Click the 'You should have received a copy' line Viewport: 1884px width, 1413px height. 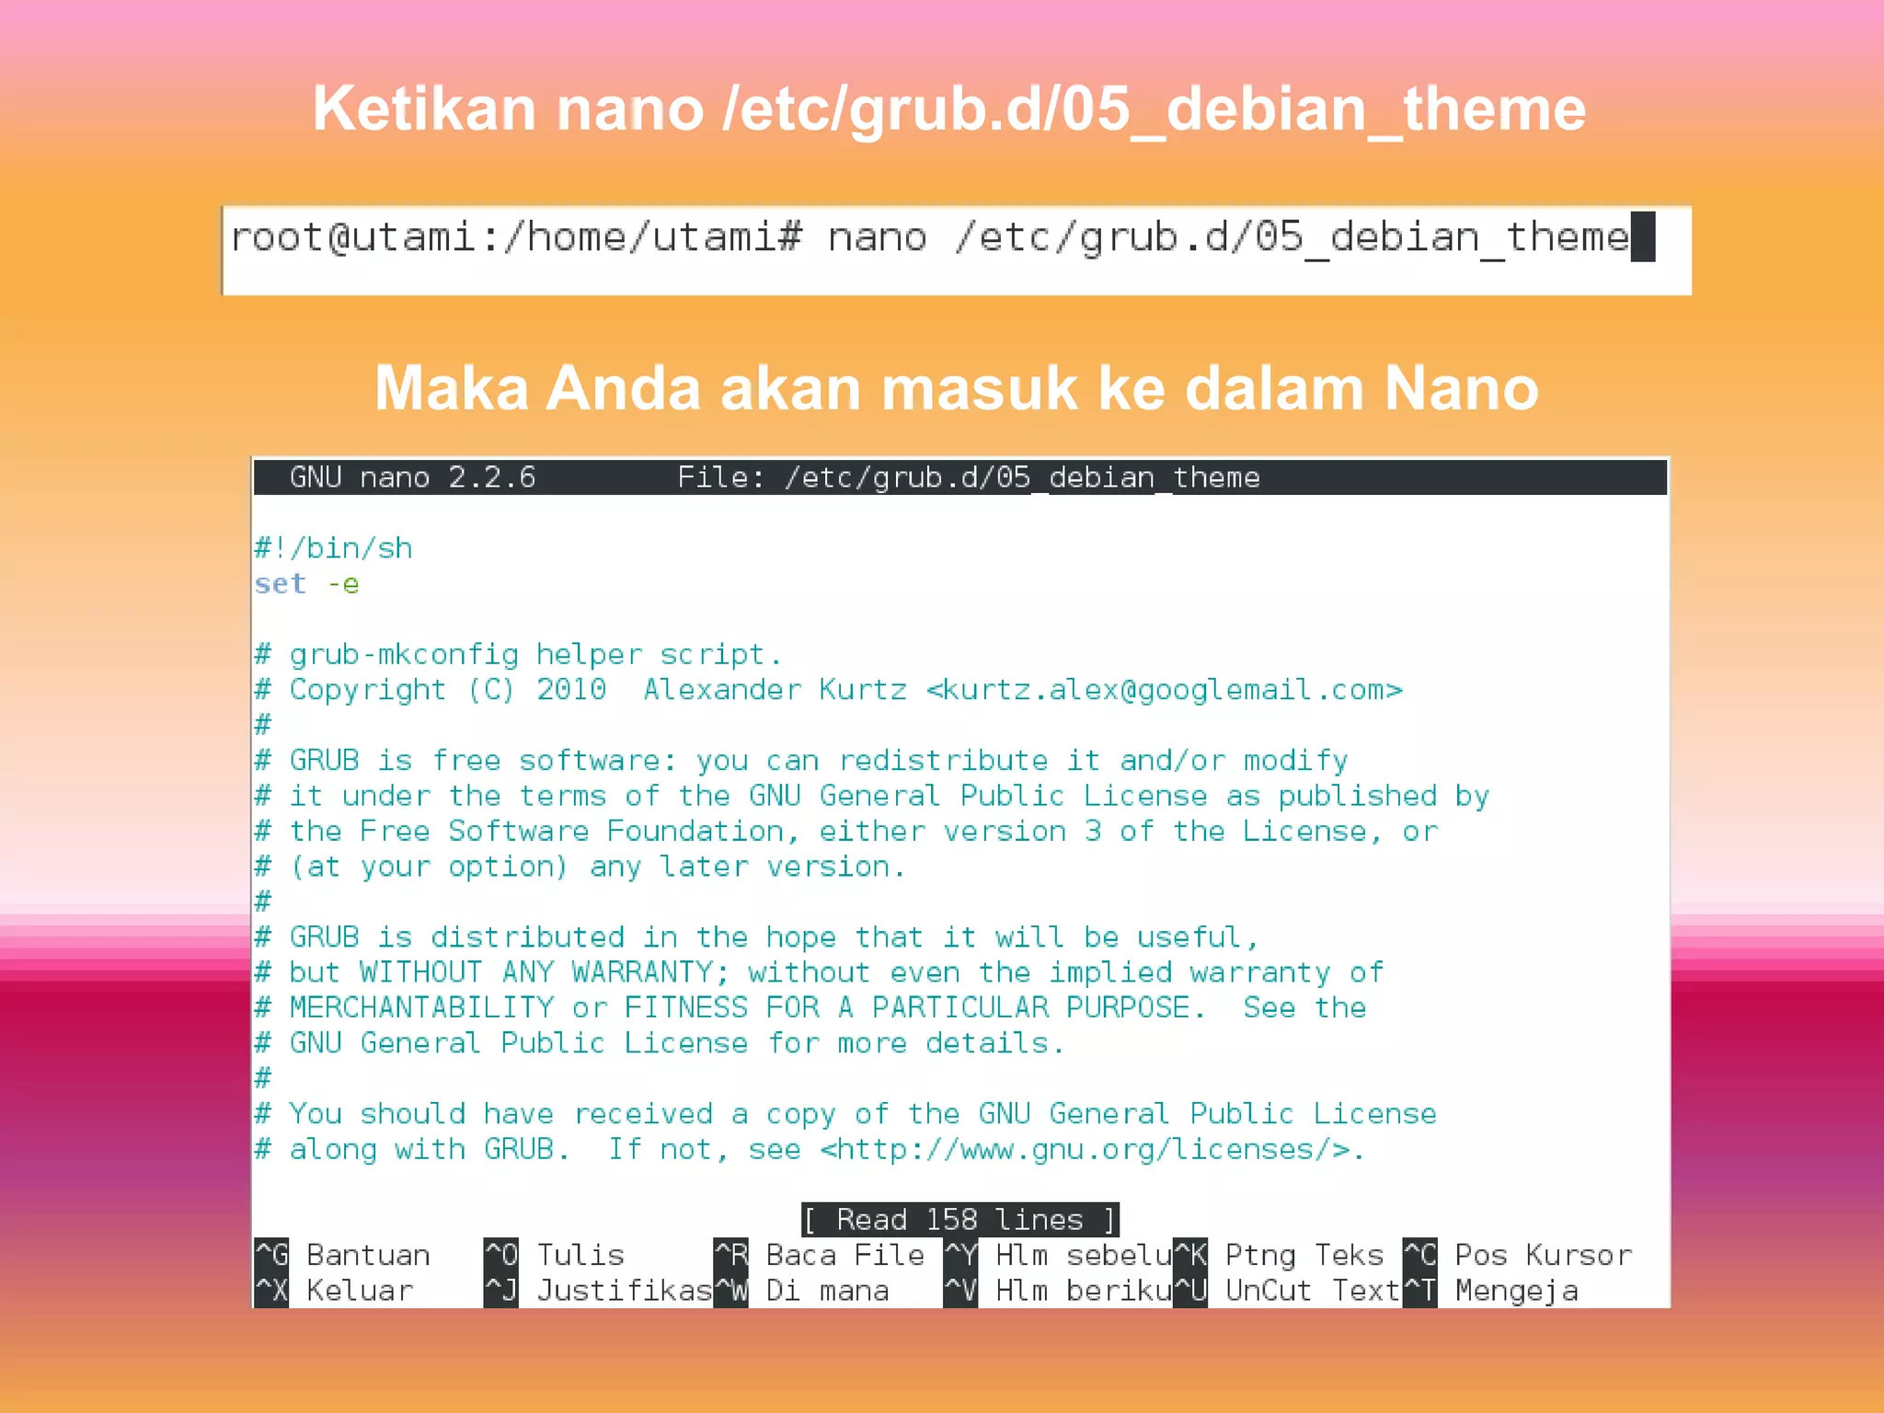(x=846, y=1114)
